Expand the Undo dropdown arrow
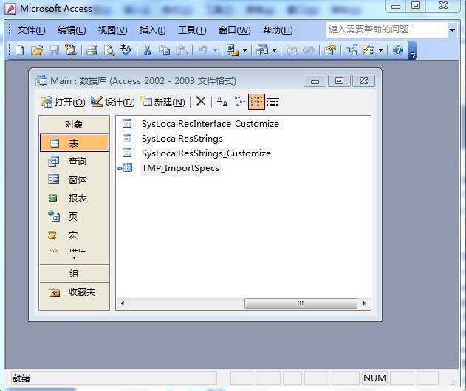 coord(215,50)
